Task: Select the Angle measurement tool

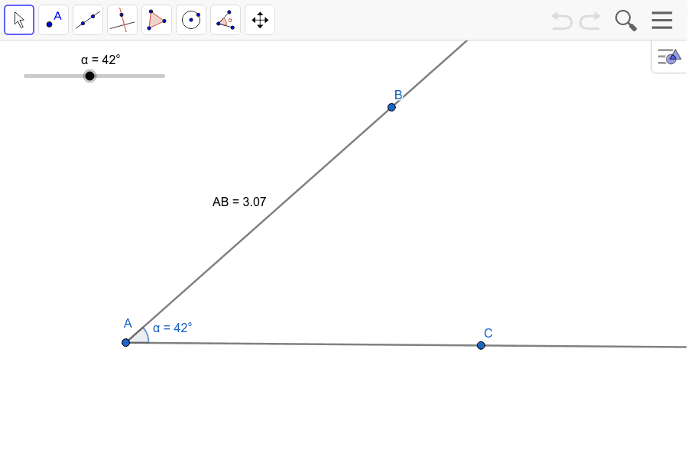Action: pyautogui.click(x=226, y=20)
